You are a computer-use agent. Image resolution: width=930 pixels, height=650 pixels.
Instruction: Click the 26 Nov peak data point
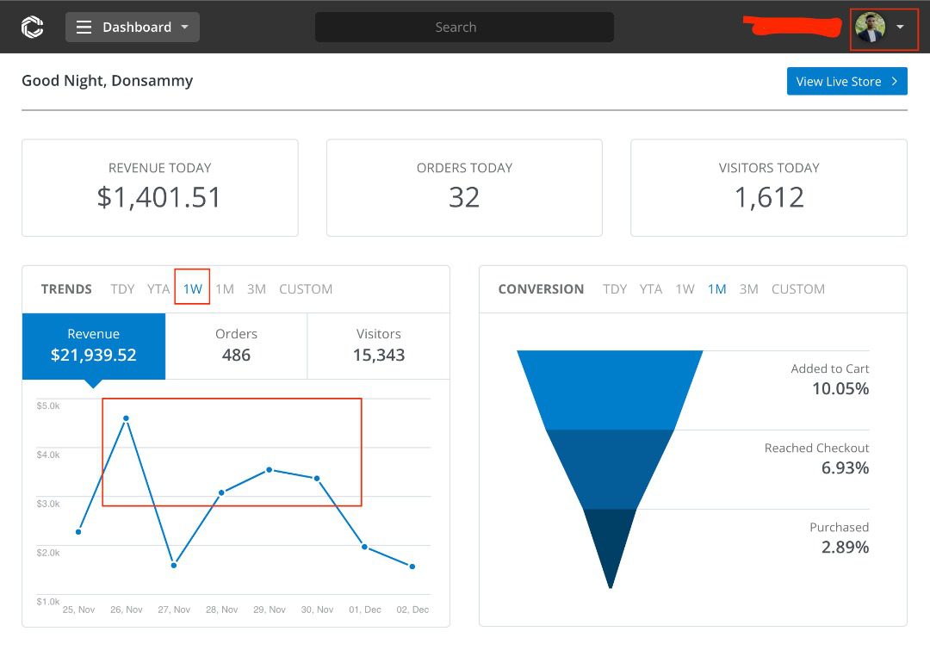coord(127,418)
